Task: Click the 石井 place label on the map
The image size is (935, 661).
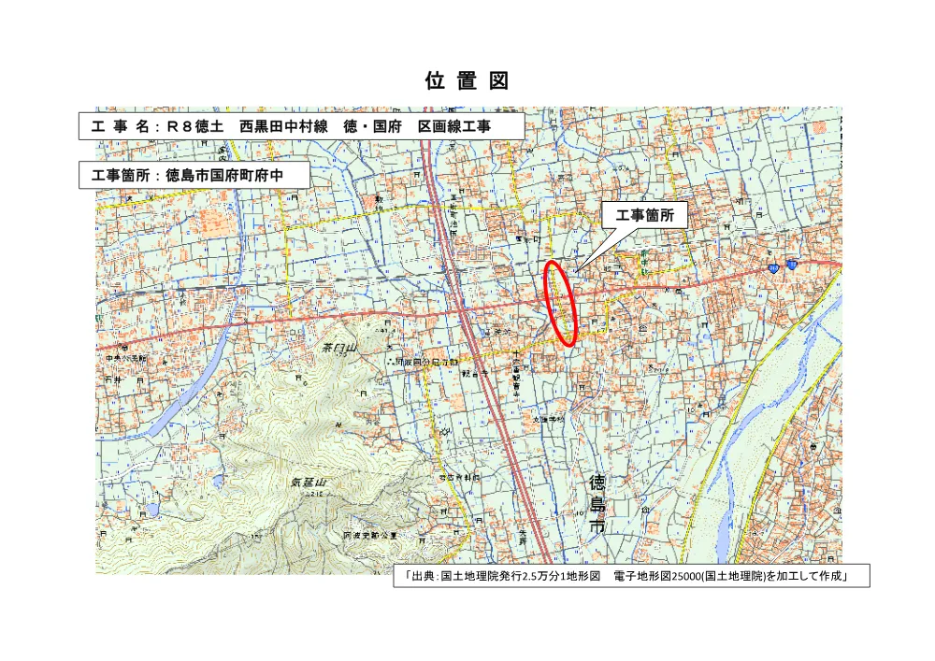Action: click(113, 380)
